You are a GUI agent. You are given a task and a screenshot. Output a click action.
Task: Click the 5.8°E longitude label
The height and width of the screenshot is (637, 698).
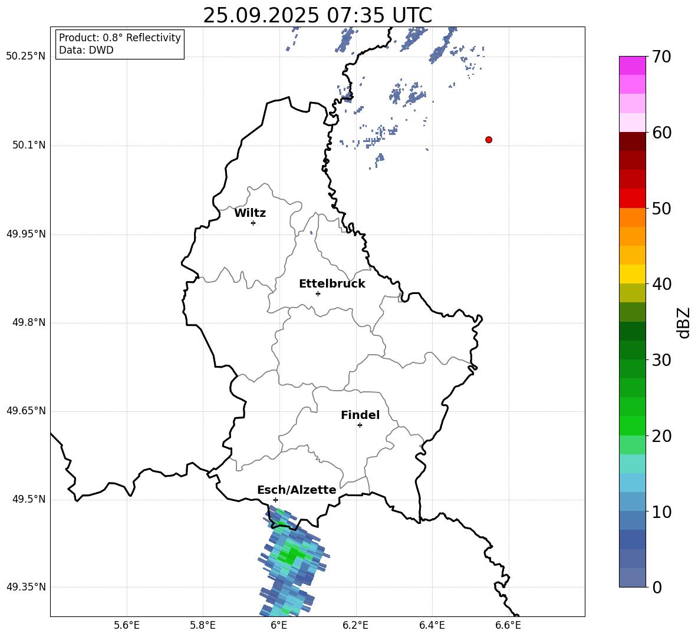tap(203, 626)
